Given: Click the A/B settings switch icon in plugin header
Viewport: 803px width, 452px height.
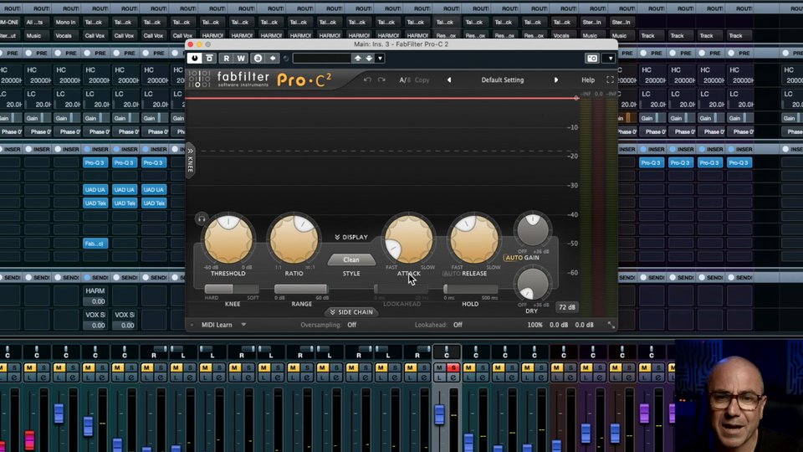Looking at the screenshot, I should pyautogui.click(x=258, y=59).
